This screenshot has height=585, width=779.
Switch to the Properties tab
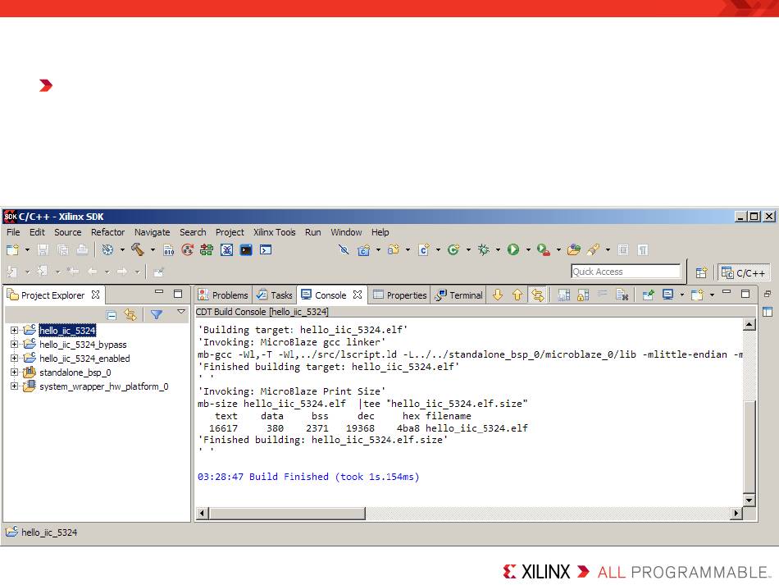400,295
